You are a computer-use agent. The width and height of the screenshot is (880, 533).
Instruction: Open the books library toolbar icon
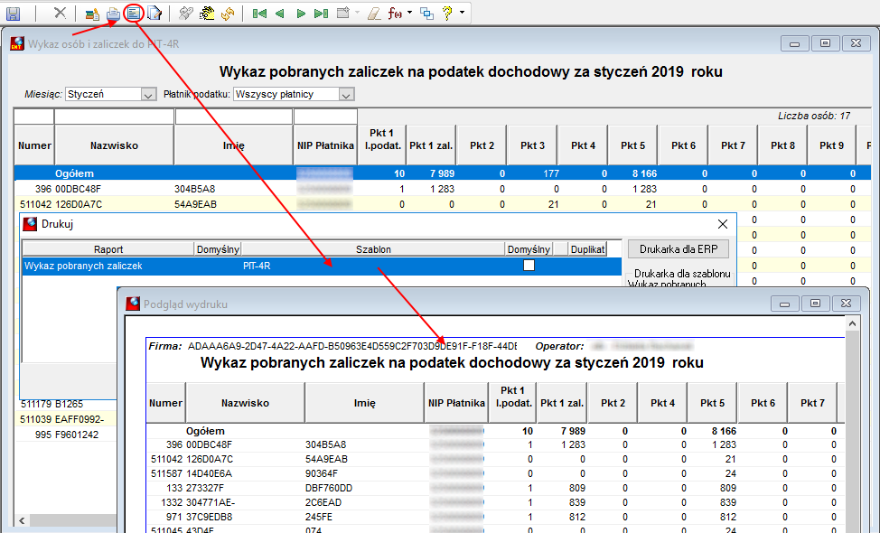(92, 14)
